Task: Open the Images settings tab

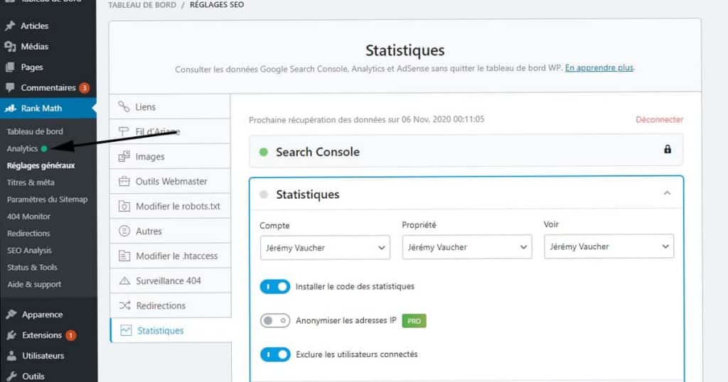Action: point(170,157)
